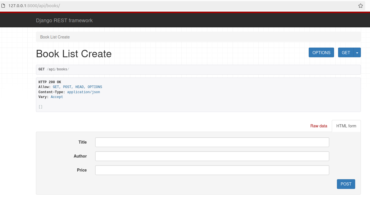The width and height of the screenshot is (370, 210).
Task: Submit the form with the POST button
Action: point(346,184)
